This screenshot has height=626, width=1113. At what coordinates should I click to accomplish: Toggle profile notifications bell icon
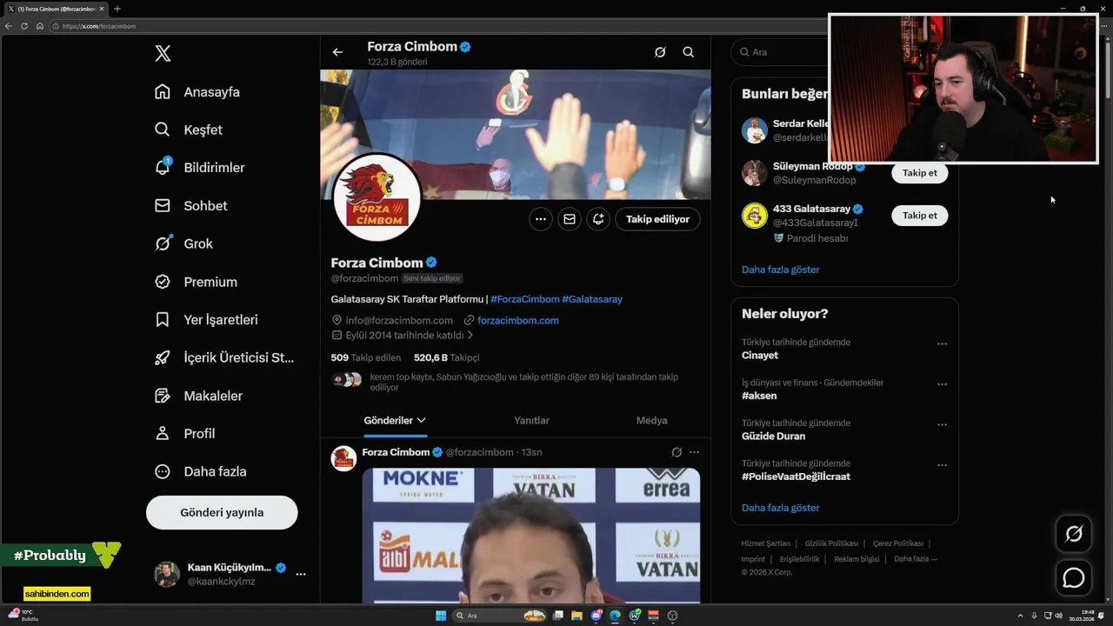598,219
